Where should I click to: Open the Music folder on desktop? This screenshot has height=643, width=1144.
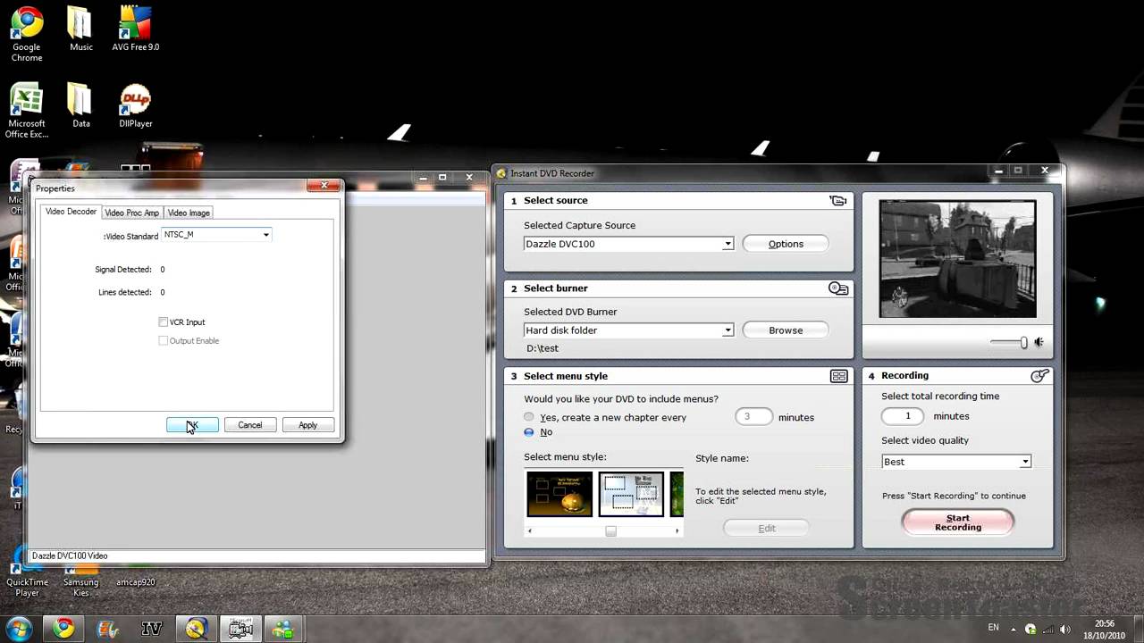pos(80,29)
